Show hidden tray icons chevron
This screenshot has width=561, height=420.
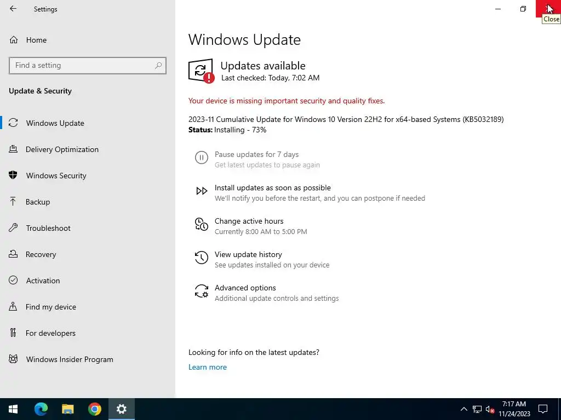(463, 409)
